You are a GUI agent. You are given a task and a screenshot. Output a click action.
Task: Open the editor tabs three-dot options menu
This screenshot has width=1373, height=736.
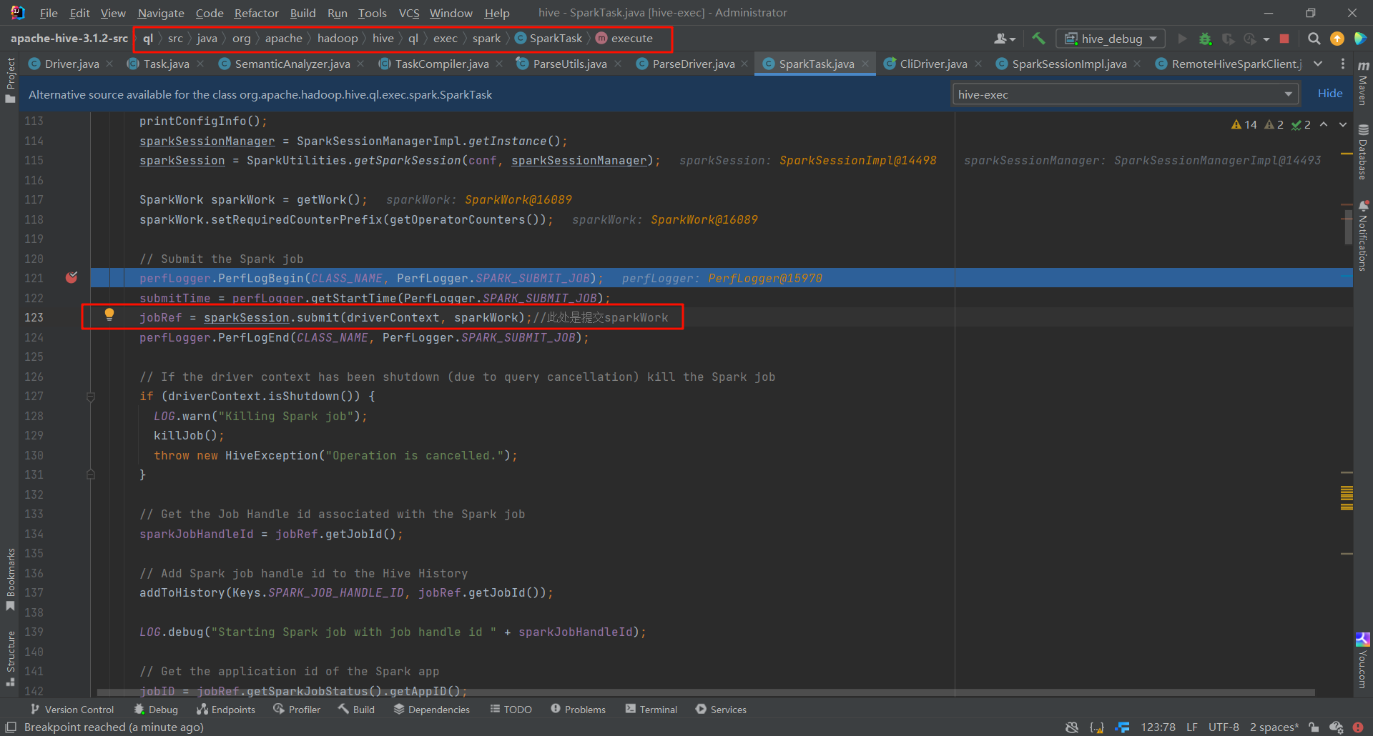tap(1343, 64)
